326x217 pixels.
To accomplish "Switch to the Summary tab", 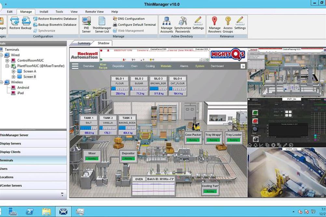I will tap(84, 43).
